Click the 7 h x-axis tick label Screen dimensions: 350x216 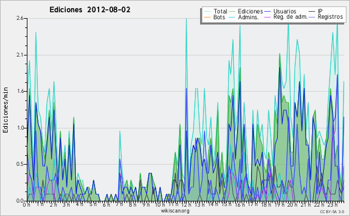[120, 204]
